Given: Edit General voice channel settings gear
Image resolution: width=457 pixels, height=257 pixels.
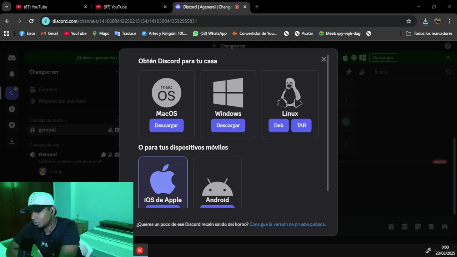Looking at the screenshot, I should point(117,155).
